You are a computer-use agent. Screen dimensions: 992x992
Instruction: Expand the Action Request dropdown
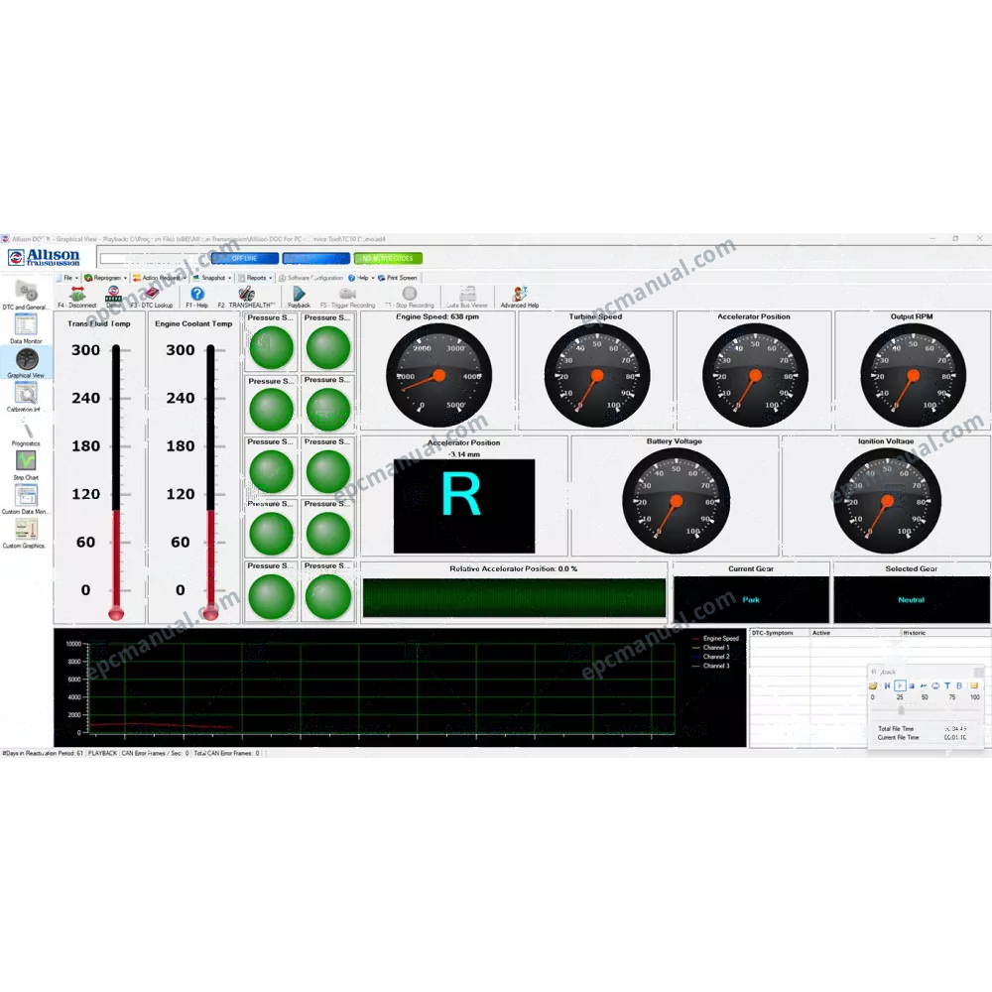[160, 278]
